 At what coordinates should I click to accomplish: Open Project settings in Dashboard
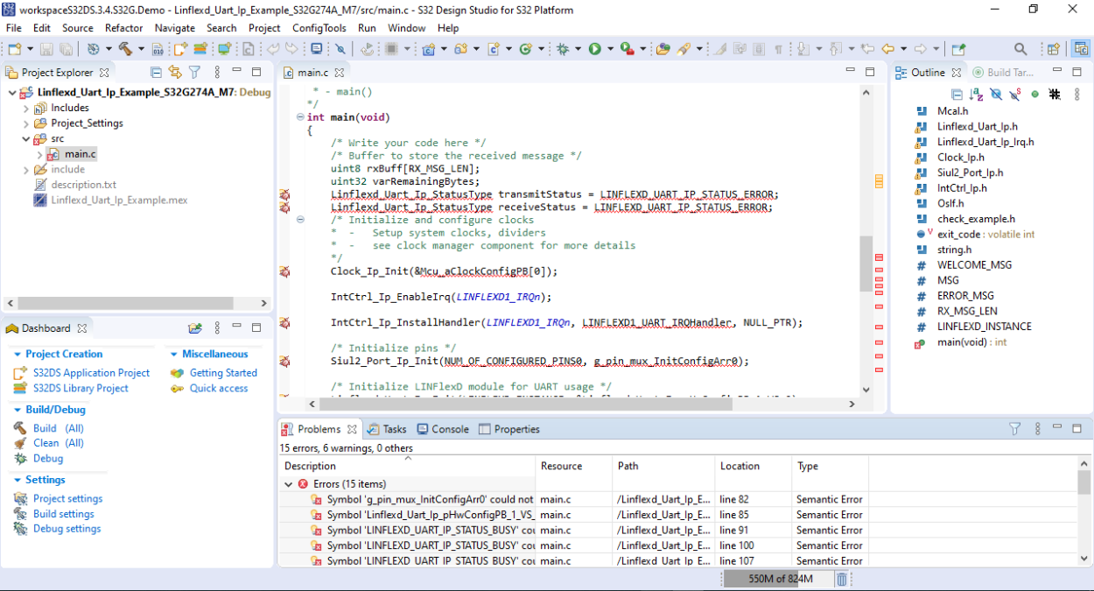coord(67,499)
